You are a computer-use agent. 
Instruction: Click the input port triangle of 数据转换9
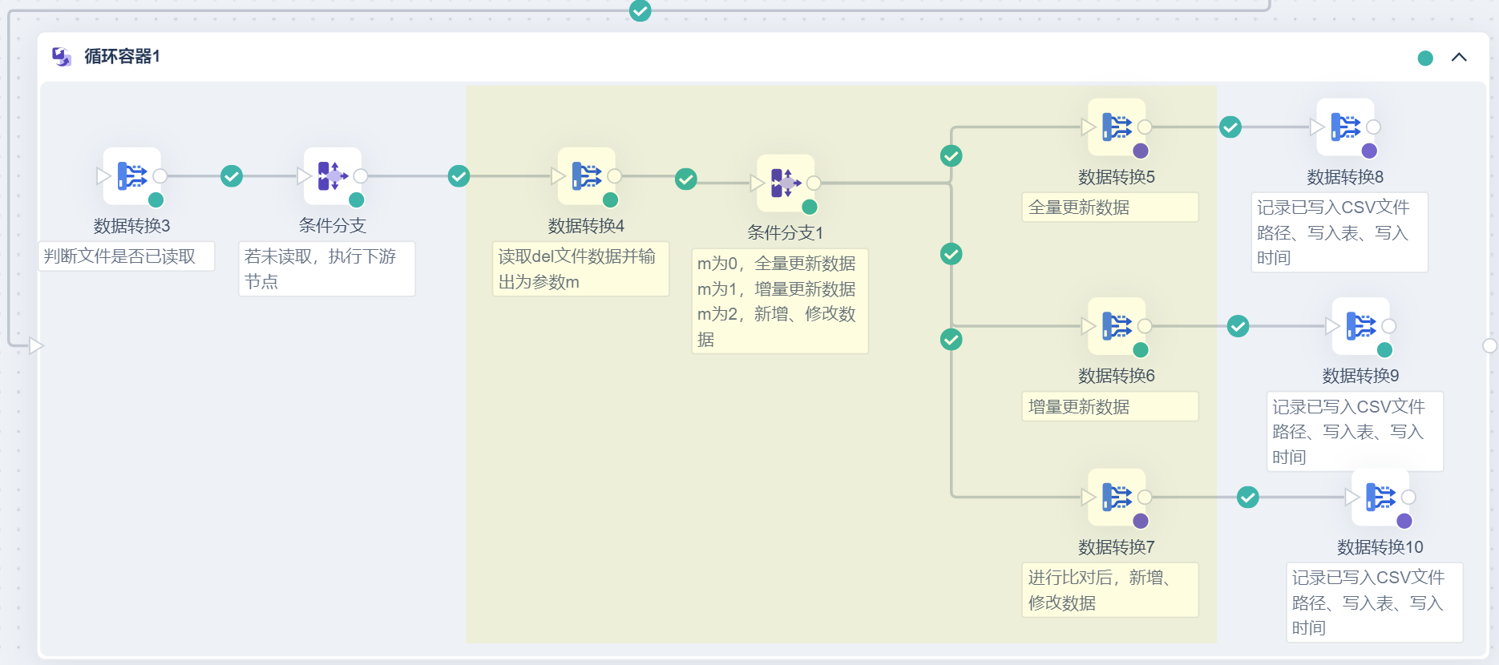click(x=1331, y=326)
